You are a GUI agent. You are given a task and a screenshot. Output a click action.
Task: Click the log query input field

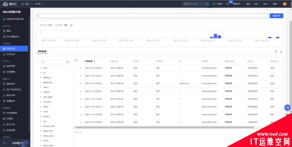pos(152,16)
